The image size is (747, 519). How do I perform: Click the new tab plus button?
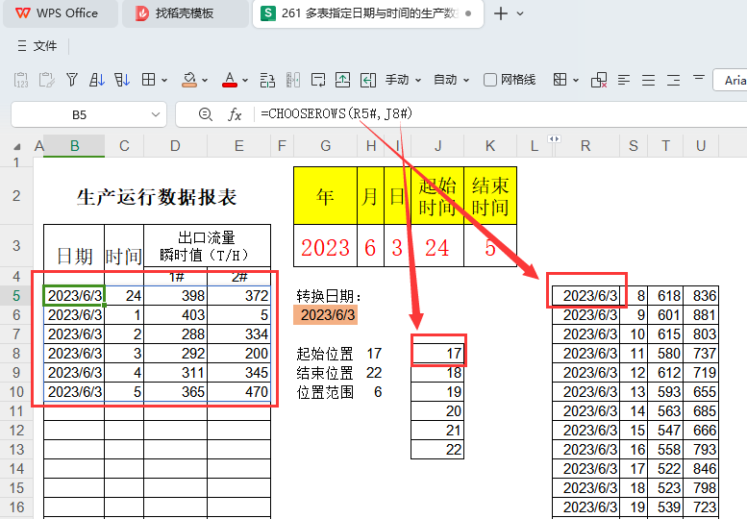tap(501, 13)
